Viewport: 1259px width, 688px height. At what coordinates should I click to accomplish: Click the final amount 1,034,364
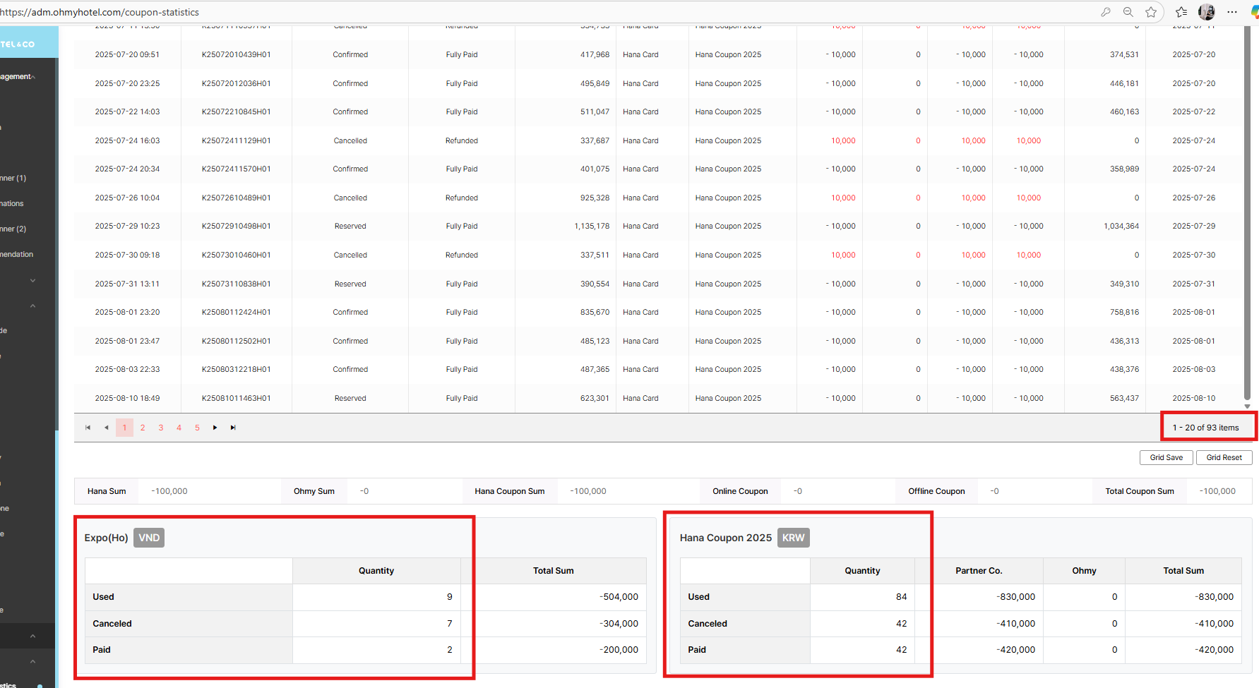[1121, 226]
